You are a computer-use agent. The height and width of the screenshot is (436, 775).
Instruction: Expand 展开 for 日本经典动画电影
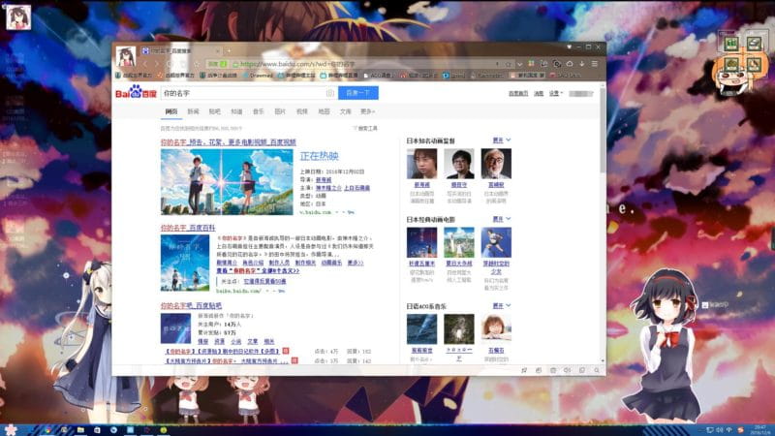[x=501, y=219]
